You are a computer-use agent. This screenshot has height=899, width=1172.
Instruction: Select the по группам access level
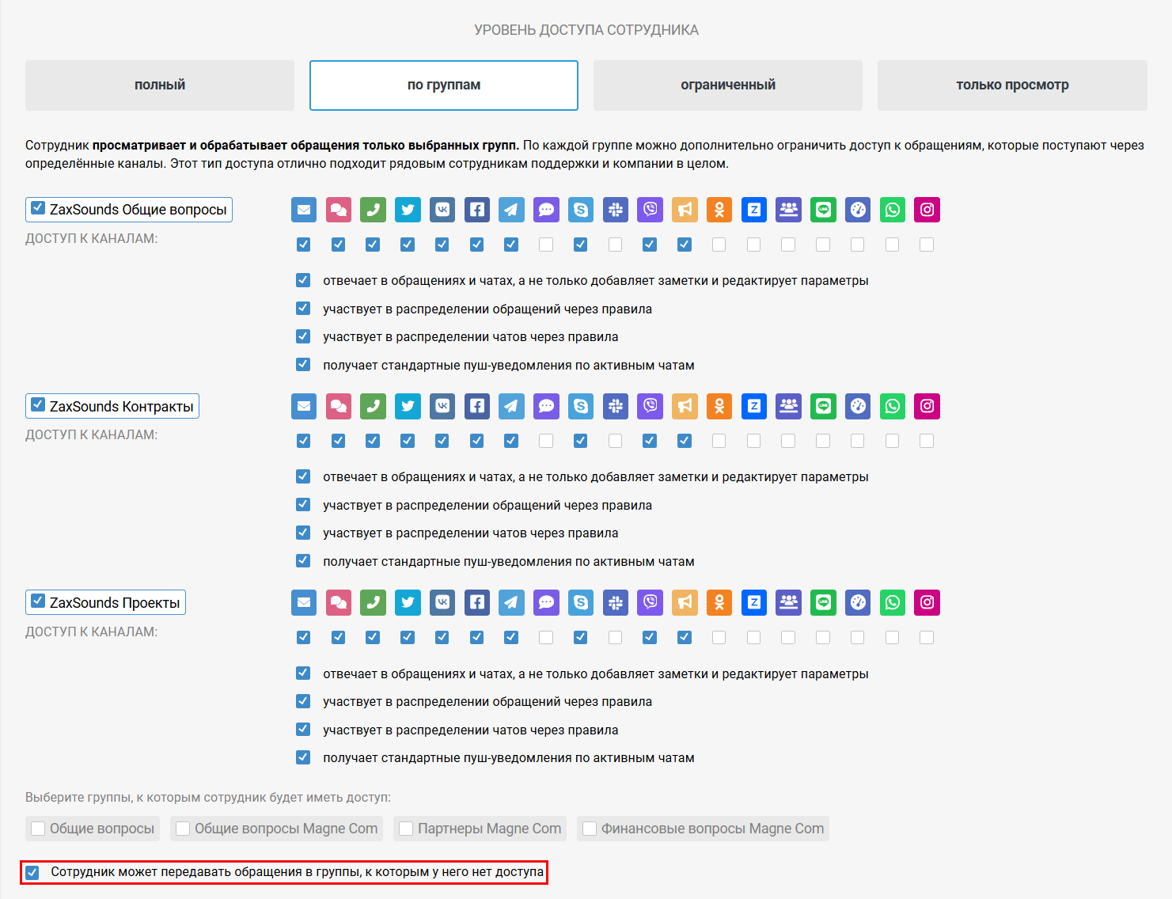click(443, 85)
